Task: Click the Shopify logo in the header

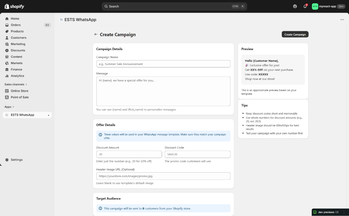Action: (x=14, y=6)
